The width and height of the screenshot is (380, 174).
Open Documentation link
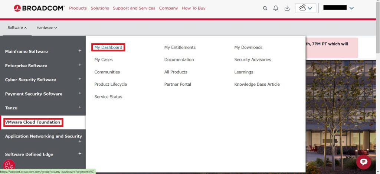click(x=179, y=59)
